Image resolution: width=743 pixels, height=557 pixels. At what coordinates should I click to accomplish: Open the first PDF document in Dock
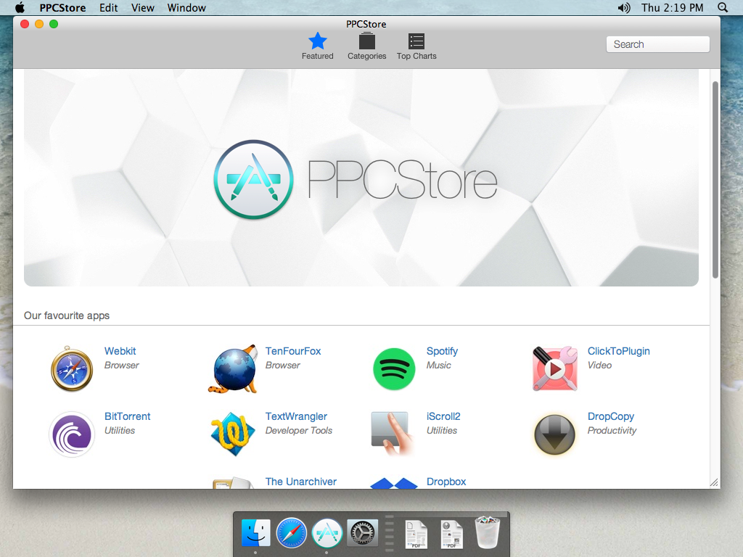416,535
